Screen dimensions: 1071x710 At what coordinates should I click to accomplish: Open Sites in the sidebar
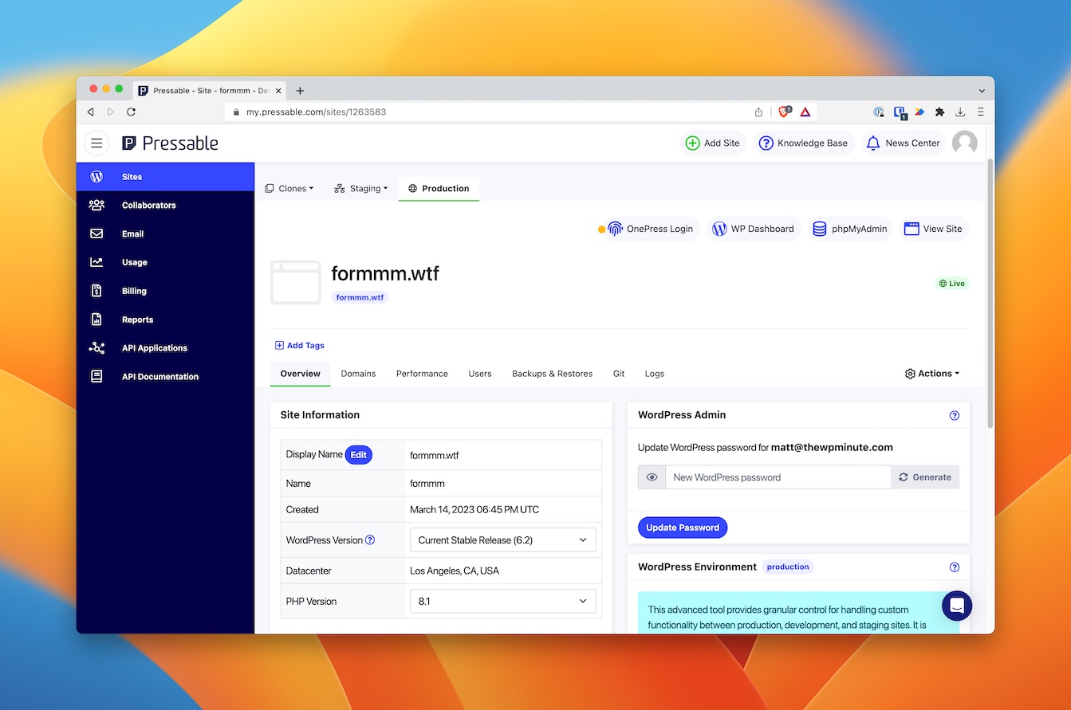pos(165,177)
